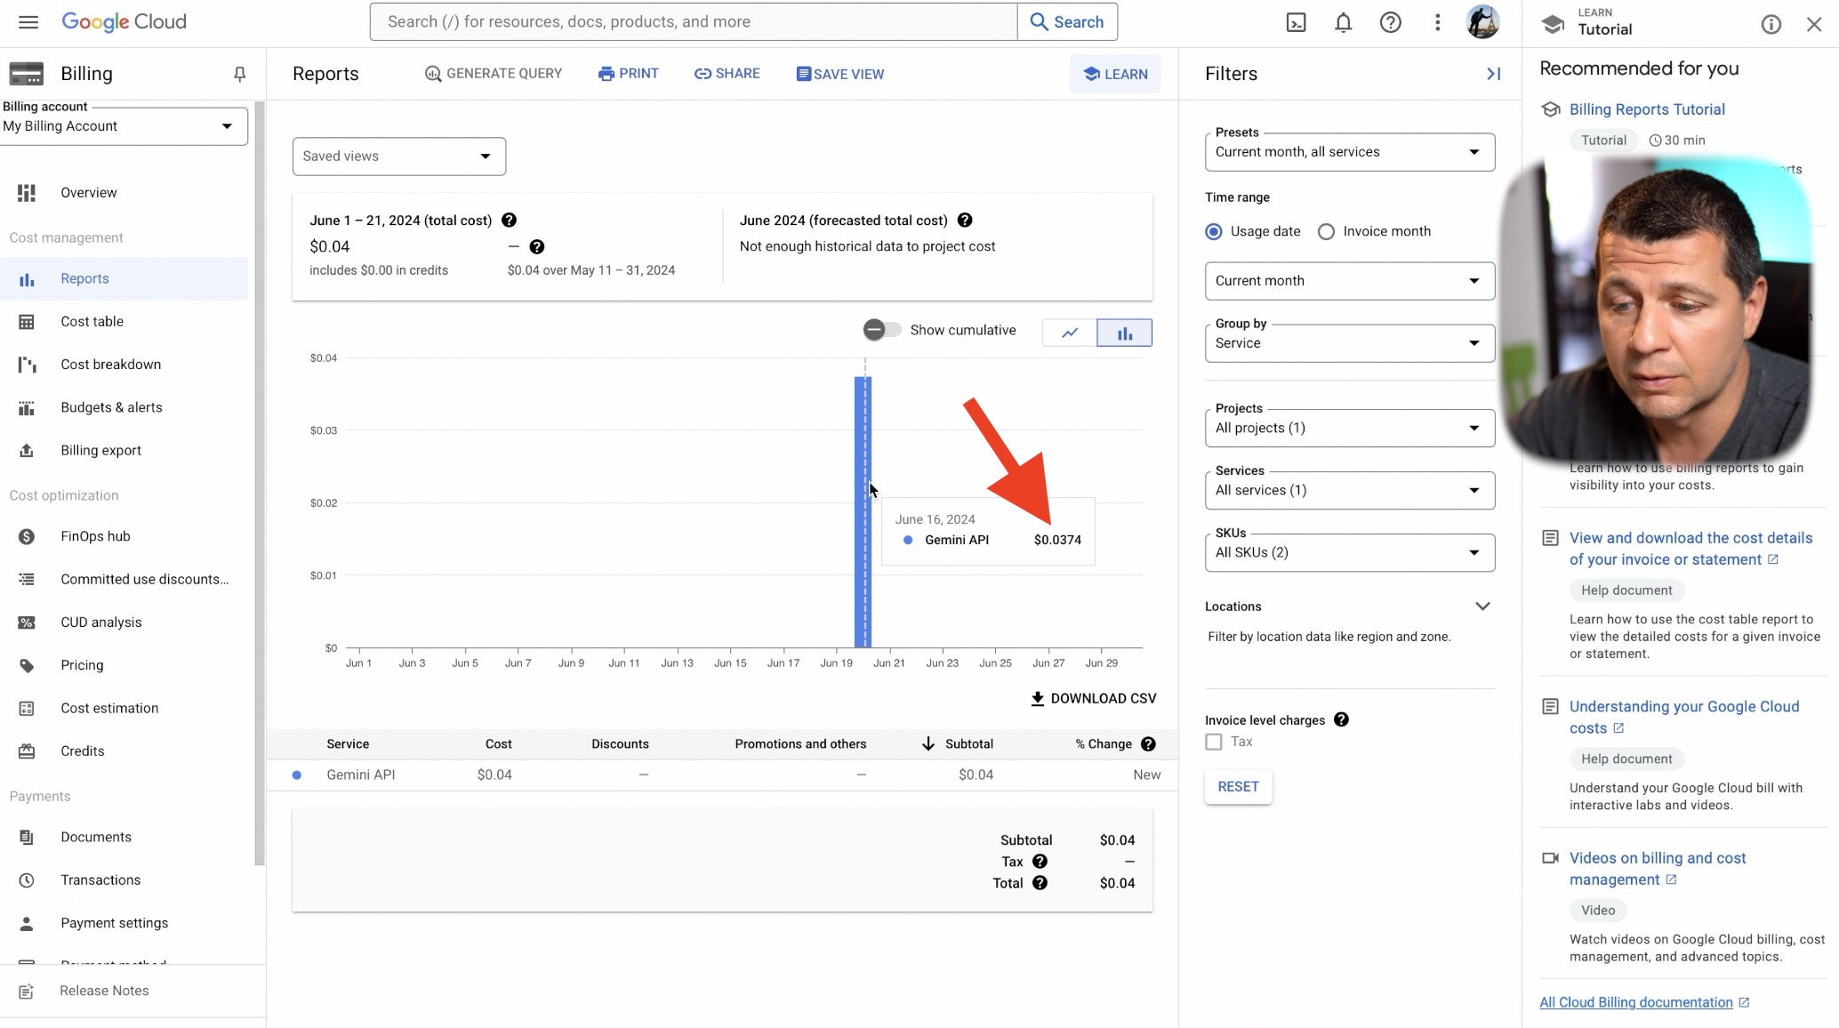The width and height of the screenshot is (1839, 1028).
Task: Open the Group by Service dropdown
Action: [x=1349, y=343]
